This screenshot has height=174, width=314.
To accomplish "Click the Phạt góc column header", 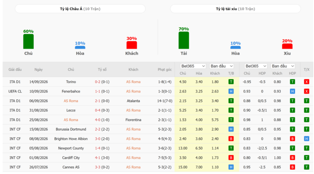I will click(165, 69).
